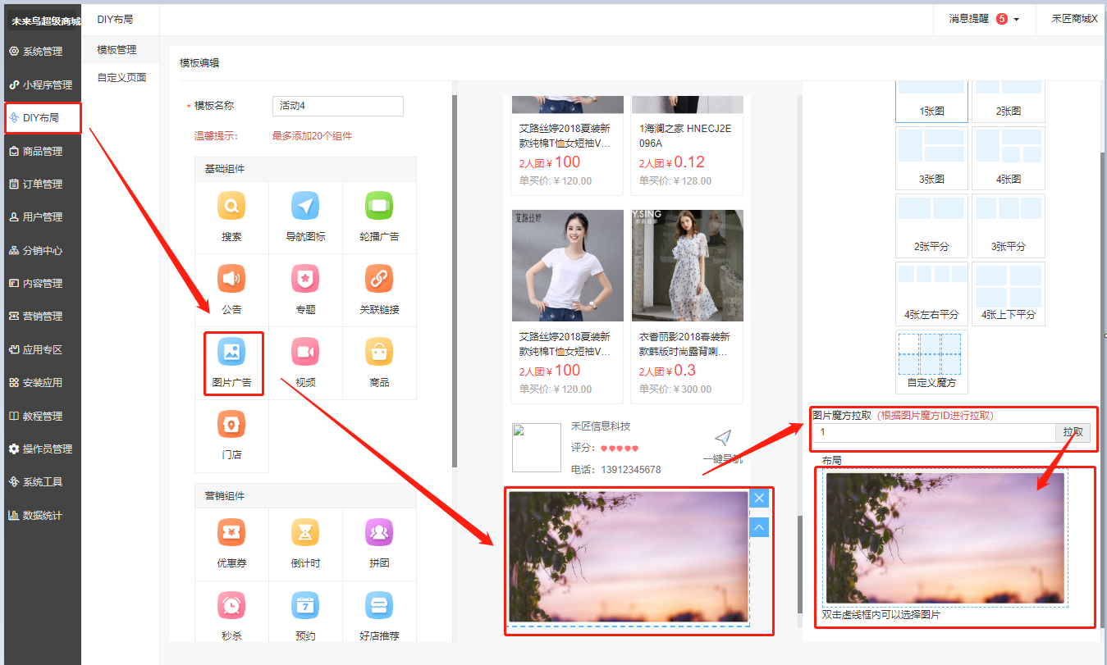Open the 消息提醒 notifications dropdown

pos(984,18)
